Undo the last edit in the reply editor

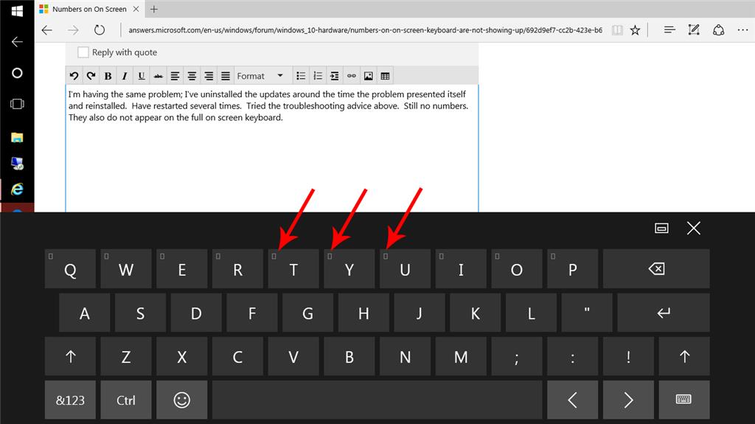[x=74, y=76]
